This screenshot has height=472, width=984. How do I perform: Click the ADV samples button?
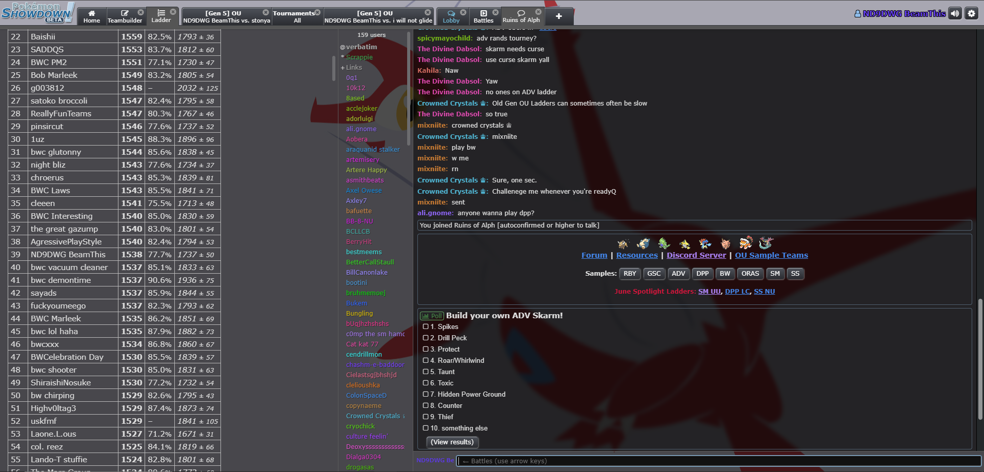(678, 274)
